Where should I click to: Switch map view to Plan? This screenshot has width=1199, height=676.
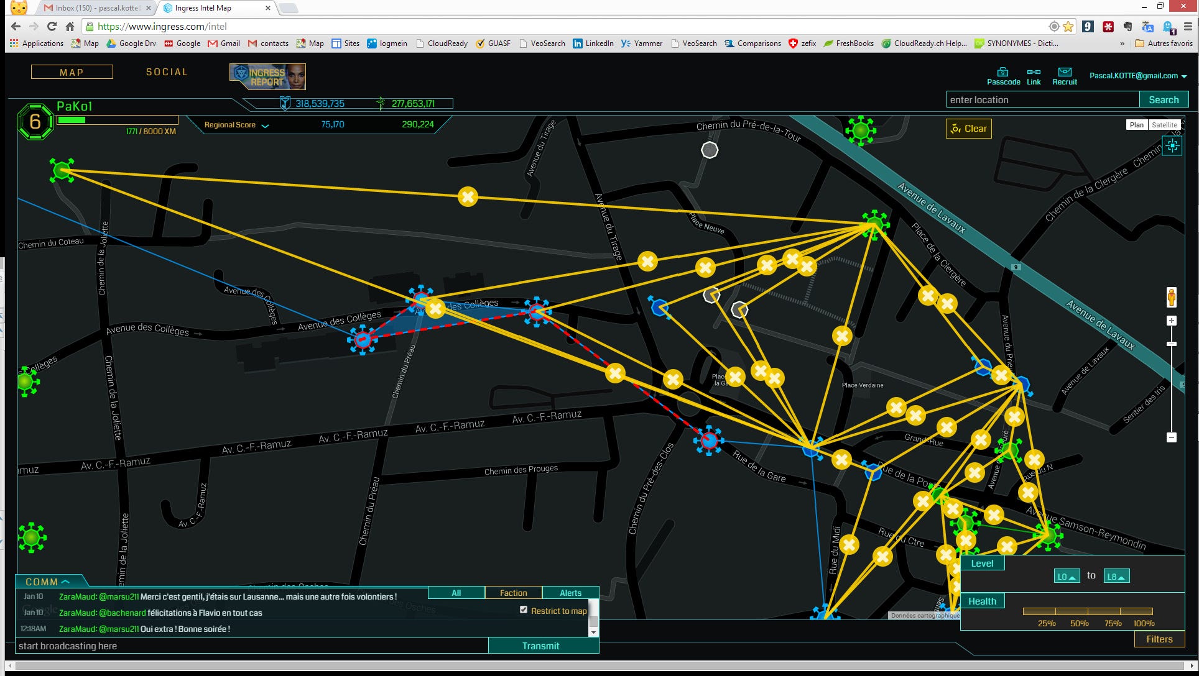(1137, 125)
